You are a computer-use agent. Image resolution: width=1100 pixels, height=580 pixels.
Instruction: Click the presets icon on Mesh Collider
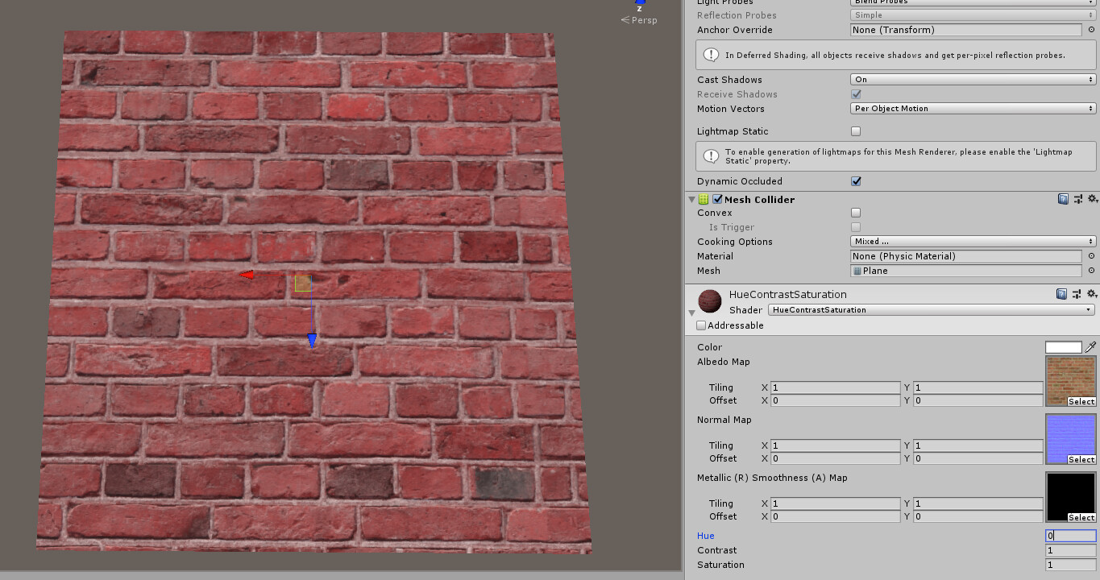click(x=1077, y=199)
